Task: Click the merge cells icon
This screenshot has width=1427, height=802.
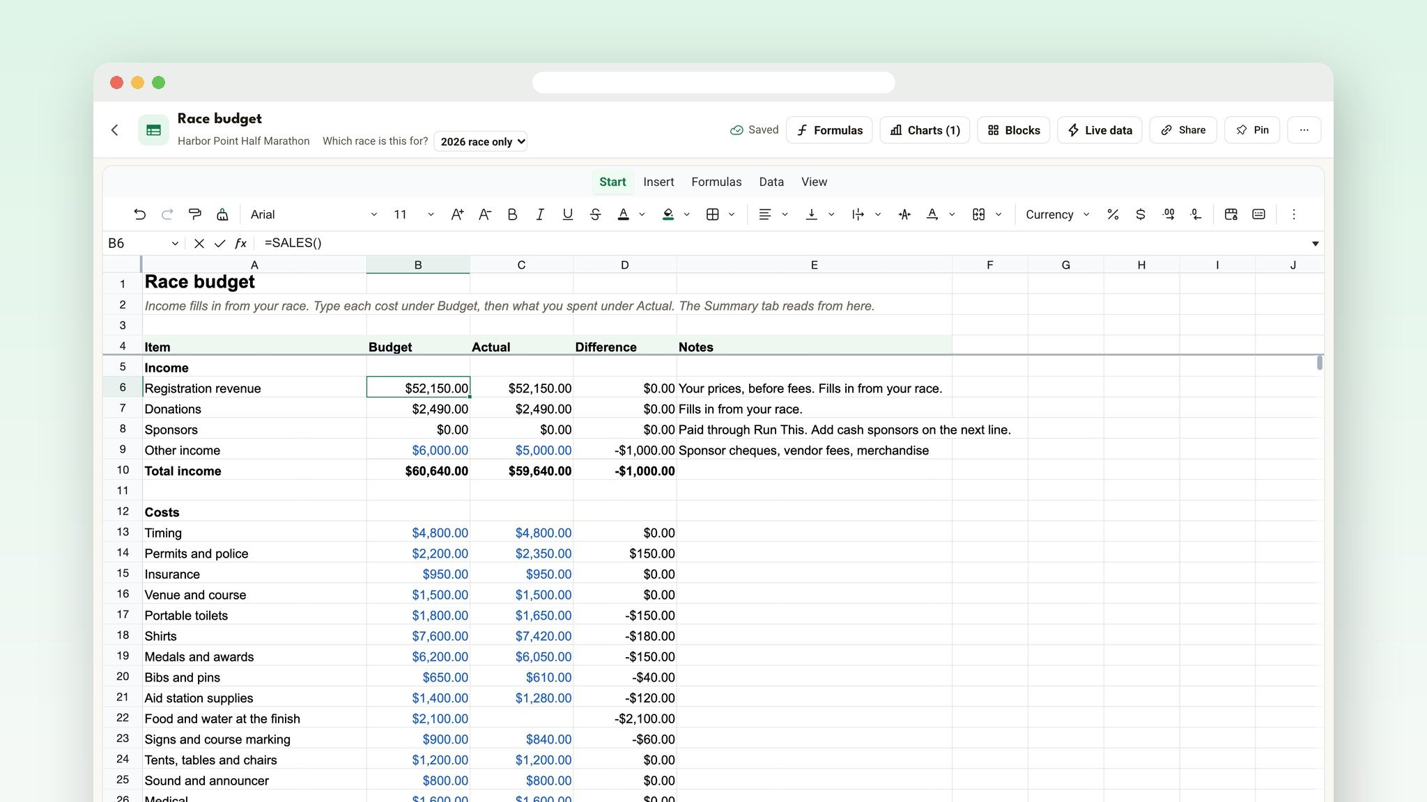Action: tap(978, 214)
